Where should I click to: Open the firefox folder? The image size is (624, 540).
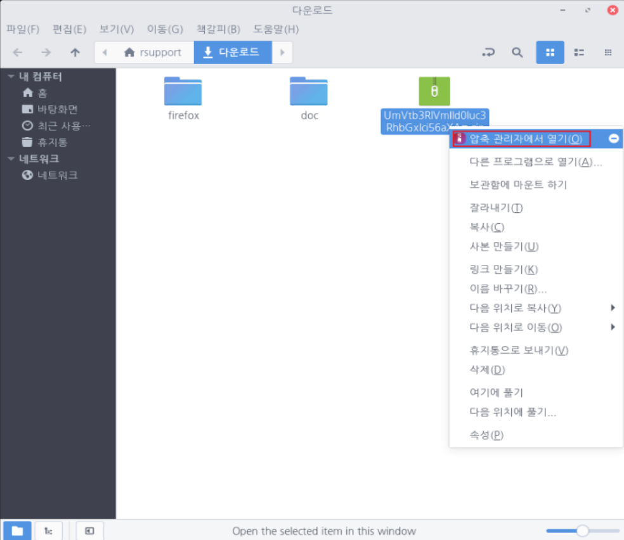click(183, 92)
